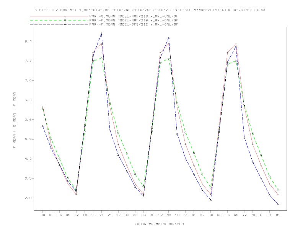Click y-axis tick label 7.0

[x=28, y=80]
